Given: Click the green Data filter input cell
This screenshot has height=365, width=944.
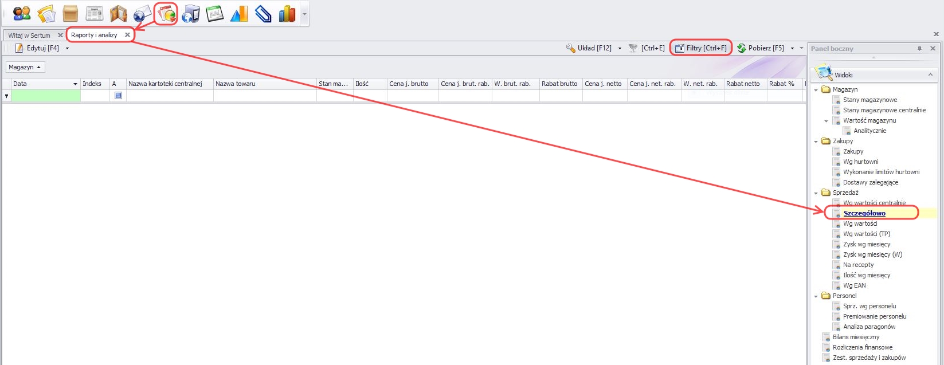Looking at the screenshot, I should [x=46, y=96].
